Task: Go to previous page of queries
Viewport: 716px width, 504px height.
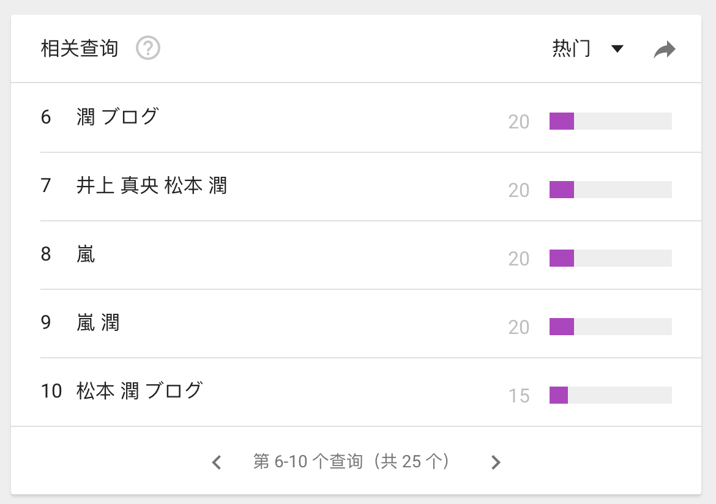Action: [217, 462]
